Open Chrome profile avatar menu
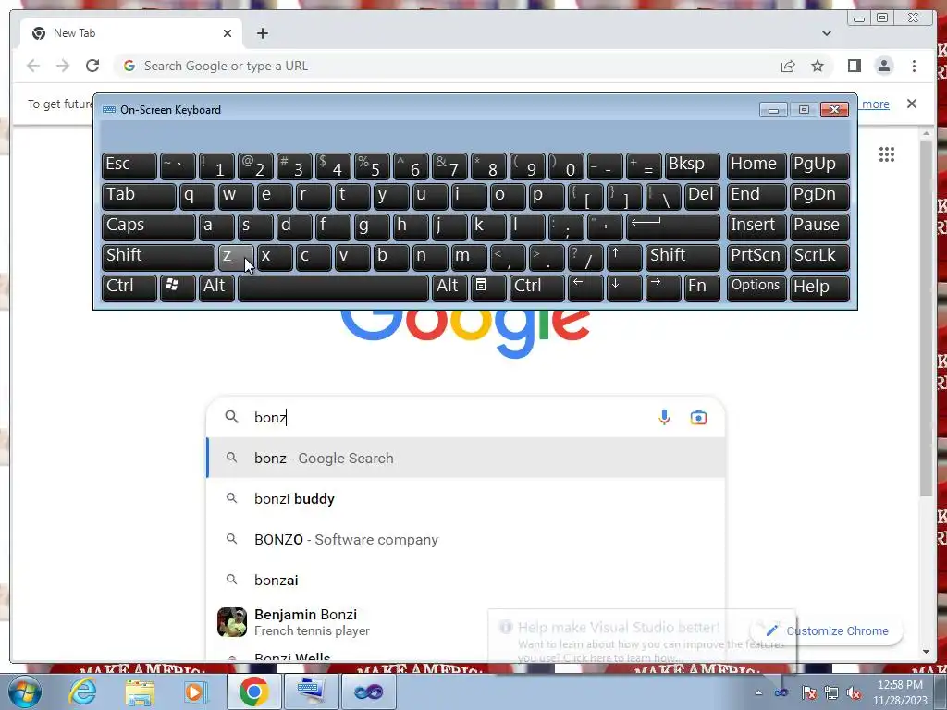Screen dimensions: 947x710 coord(883,66)
